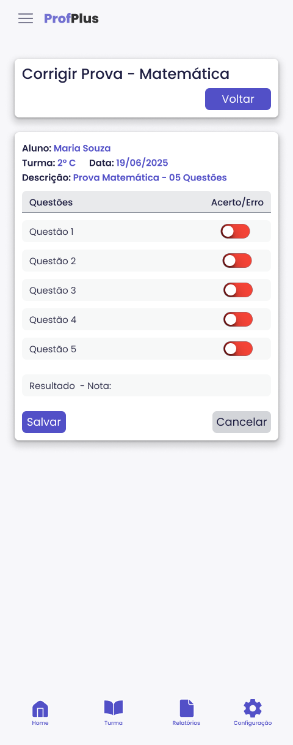Click the ProfPlus logo

(71, 18)
